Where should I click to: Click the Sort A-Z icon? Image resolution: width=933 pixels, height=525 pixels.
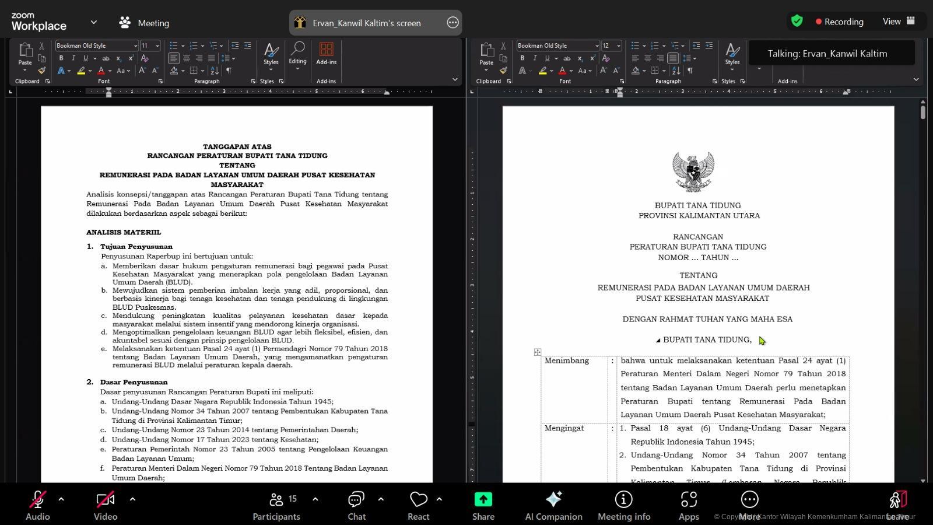tap(213, 71)
